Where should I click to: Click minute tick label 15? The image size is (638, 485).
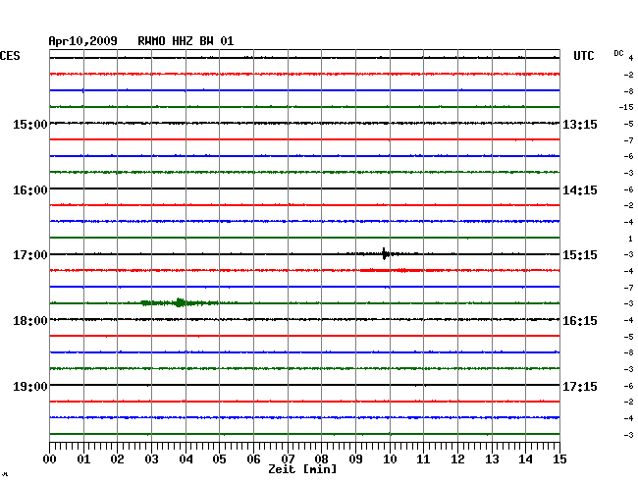click(559, 459)
